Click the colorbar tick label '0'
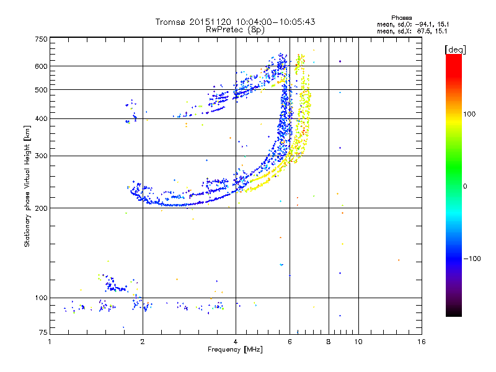The width and height of the screenshot is (496, 372). 465,187
